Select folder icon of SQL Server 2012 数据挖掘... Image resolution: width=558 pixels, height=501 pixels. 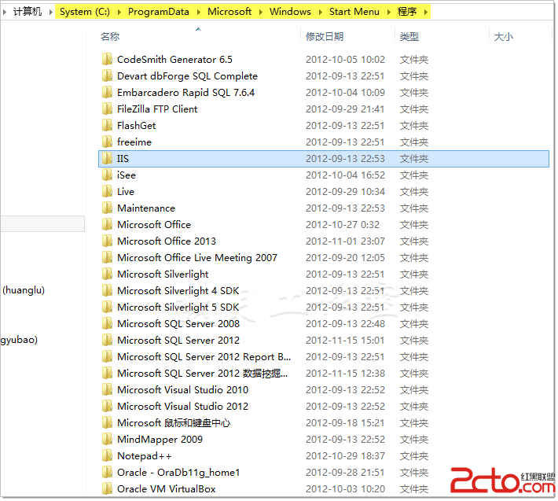pyautogui.click(x=107, y=373)
